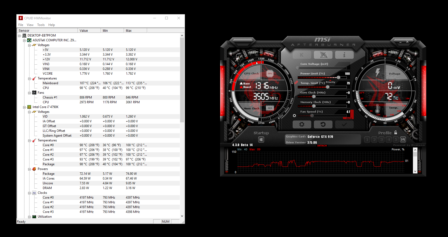This screenshot has height=237, width=448.
Task: Click the Core Voltage slider handle
Action: [298, 68]
